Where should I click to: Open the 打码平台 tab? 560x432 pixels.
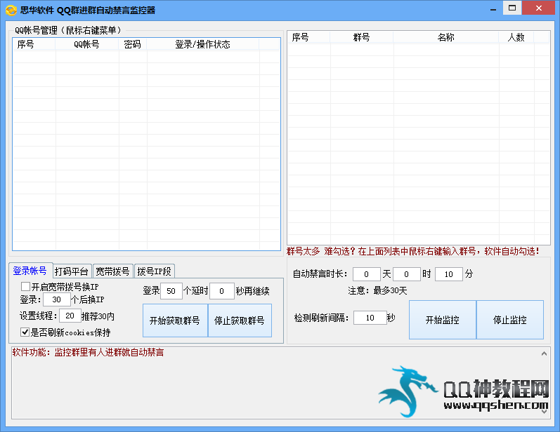click(72, 271)
